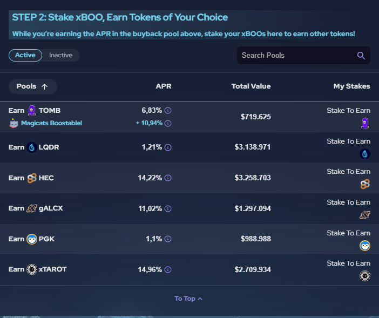Open the Magicats Boostable! link
The height and width of the screenshot is (318, 379).
[x=51, y=123]
